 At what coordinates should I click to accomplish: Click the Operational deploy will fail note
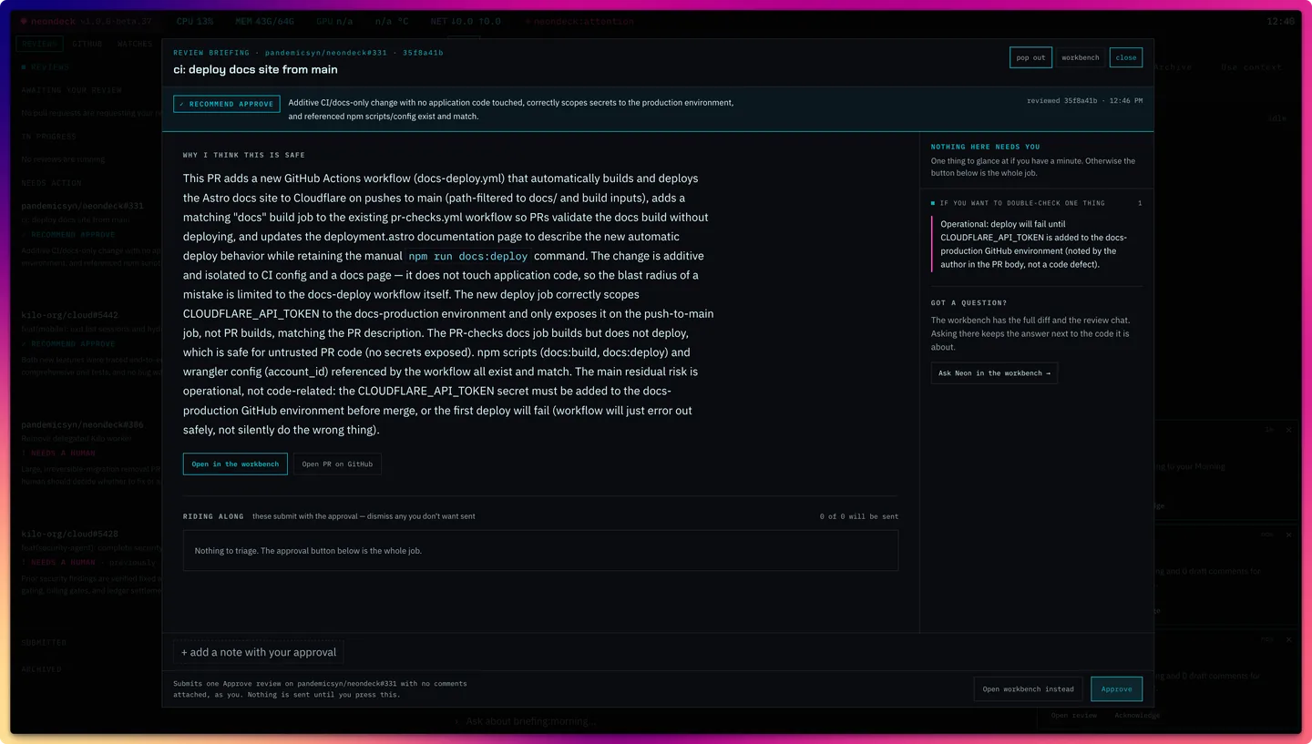coord(1037,244)
